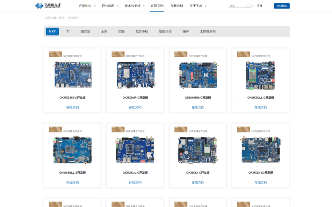
Task: Click the OKMX8MP-C board image
Action: (136, 75)
